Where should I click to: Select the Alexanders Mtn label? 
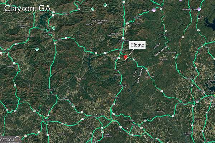(23, 26)
